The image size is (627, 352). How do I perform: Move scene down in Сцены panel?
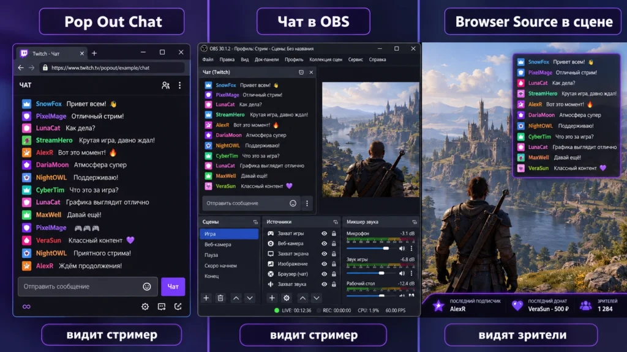tap(250, 298)
